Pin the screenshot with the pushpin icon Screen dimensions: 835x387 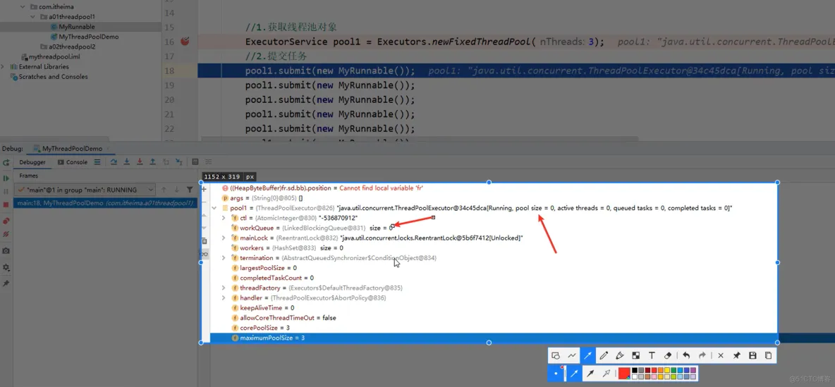coord(736,355)
